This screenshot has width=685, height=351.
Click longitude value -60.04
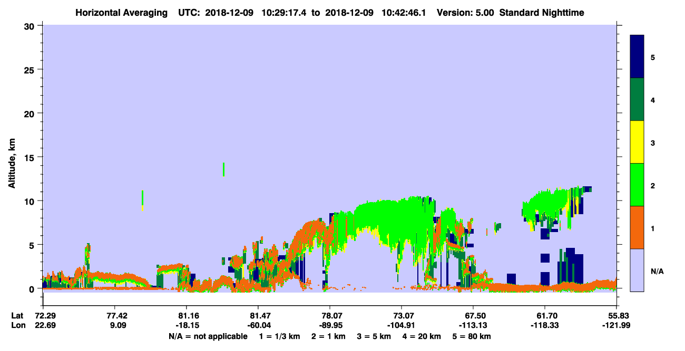coord(258,326)
